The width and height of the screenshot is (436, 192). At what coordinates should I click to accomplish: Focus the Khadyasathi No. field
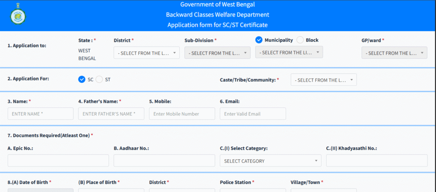click(377, 161)
